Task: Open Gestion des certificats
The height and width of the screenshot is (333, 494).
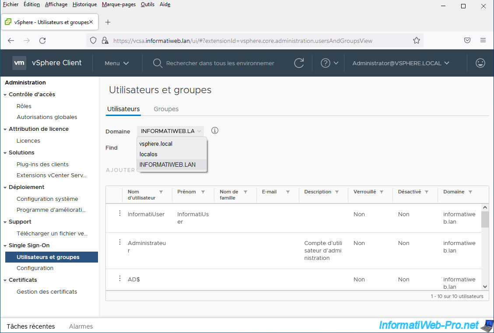Action: [x=47, y=292]
